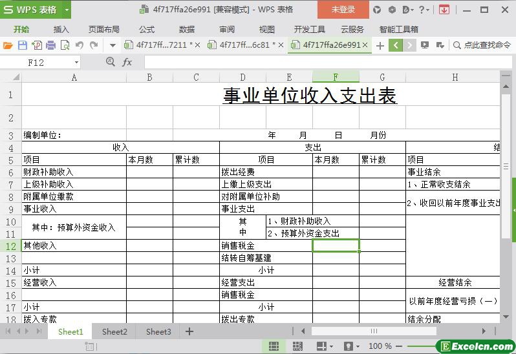Open the 公式 ribbon tab

pos(146,30)
